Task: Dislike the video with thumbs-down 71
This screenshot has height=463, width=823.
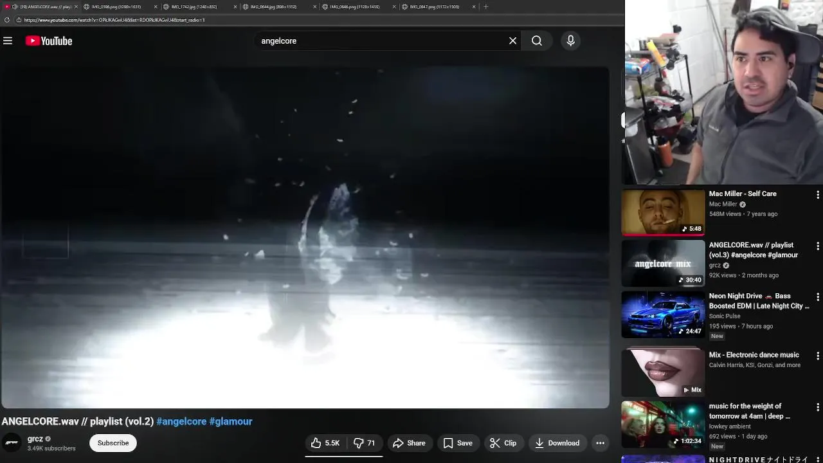Action: click(x=364, y=443)
